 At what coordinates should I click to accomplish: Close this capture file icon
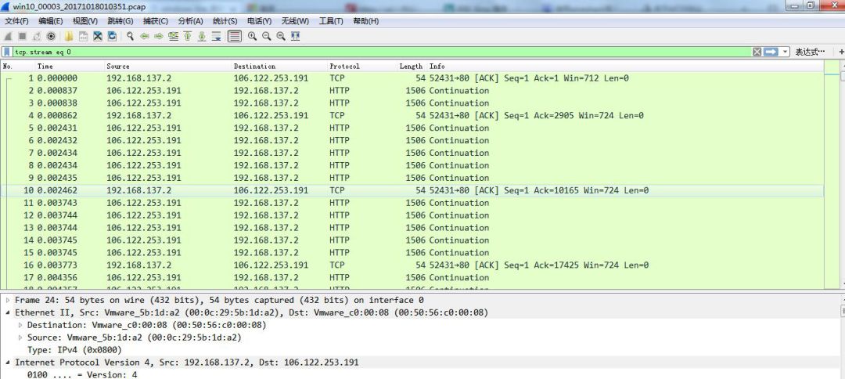click(98, 36)
